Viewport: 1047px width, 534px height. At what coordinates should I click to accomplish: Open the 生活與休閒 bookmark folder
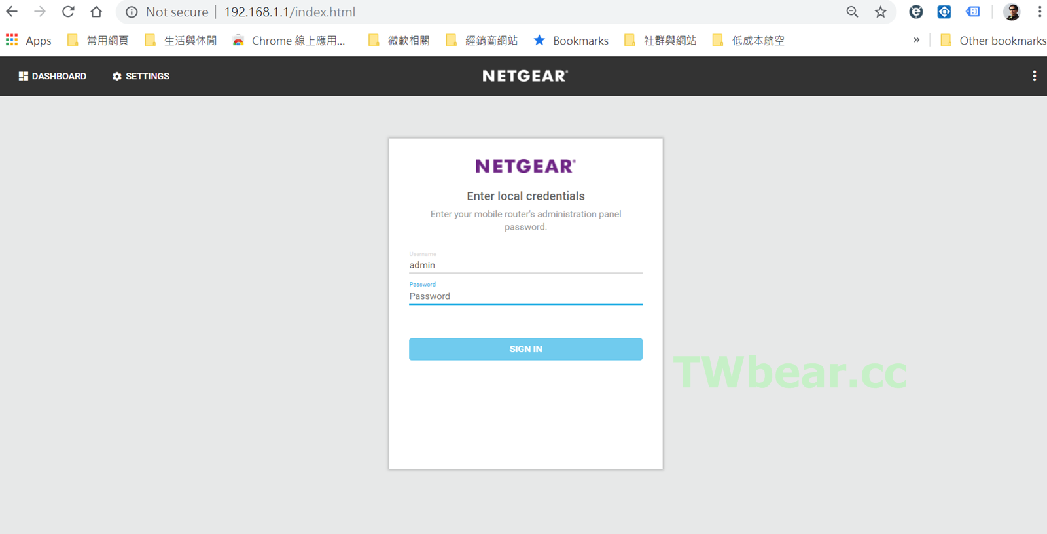tap(181, 41)
